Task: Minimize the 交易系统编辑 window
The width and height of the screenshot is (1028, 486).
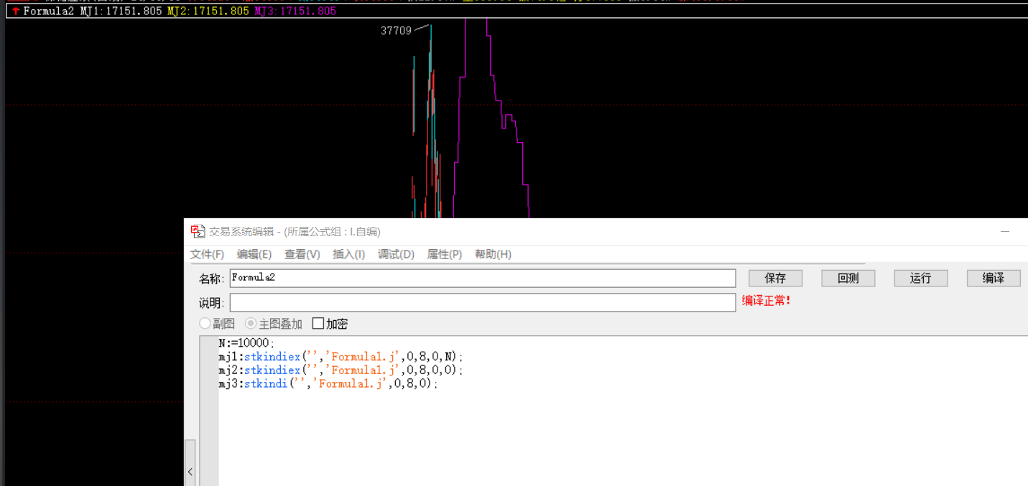Action: coord(1005,232)
